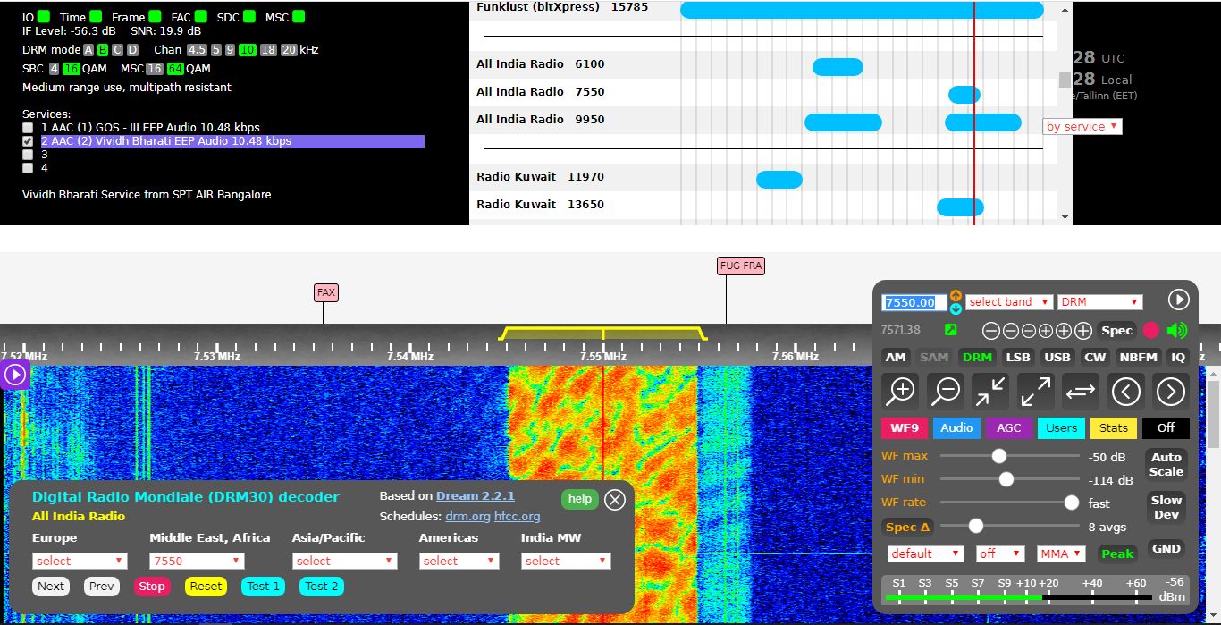Tick the service 3 checkbox
Screen dimensions: 1221x625
point(28,155)
